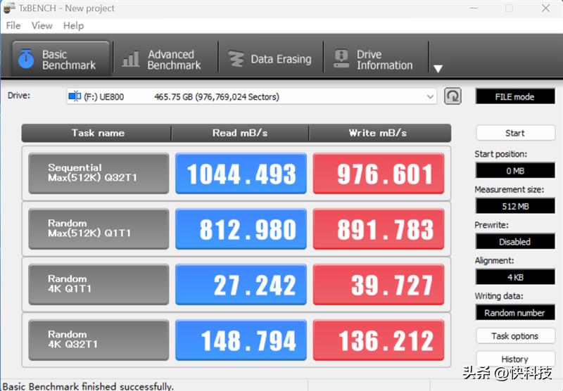Expand the toolbar overflow arrow
The height and width of the screenshot is (391, 563).
click(438, 68)
